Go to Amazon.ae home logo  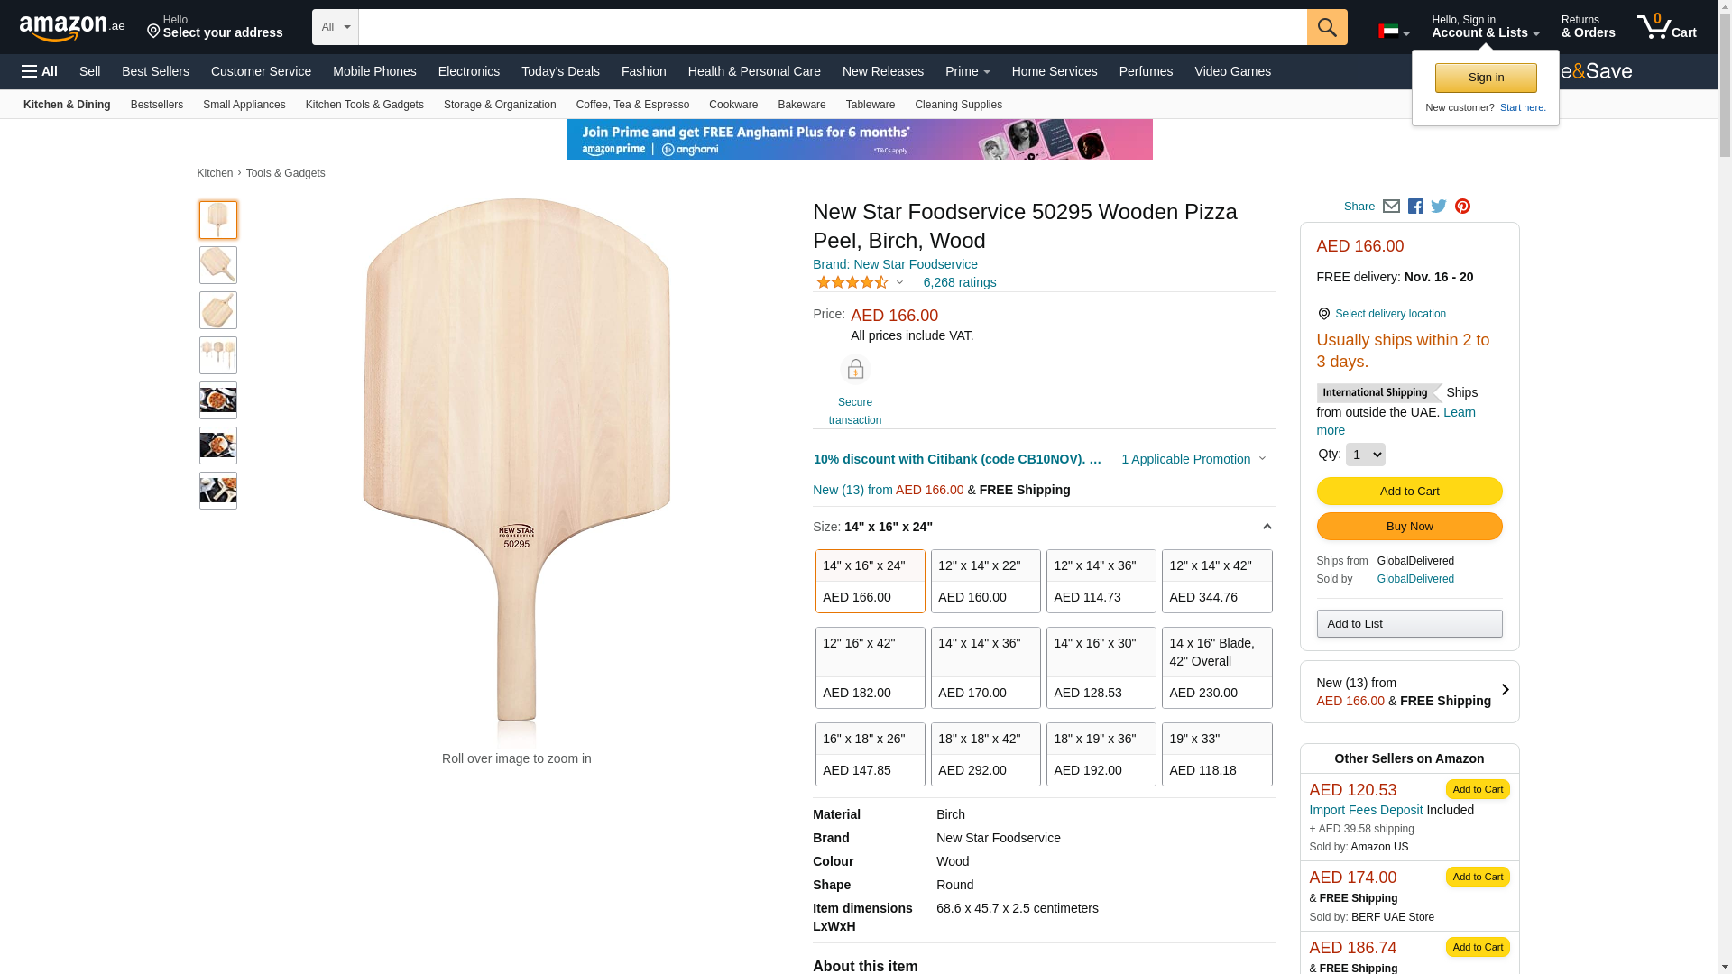click(x=71, y=28)
